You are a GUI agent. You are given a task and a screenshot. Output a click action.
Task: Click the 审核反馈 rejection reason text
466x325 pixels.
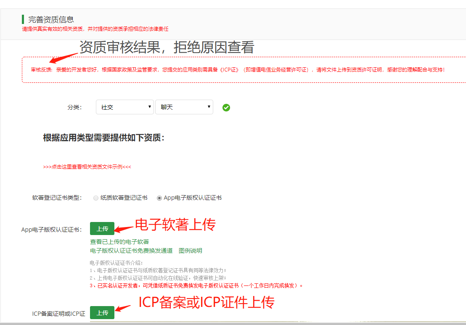[238, 69]
